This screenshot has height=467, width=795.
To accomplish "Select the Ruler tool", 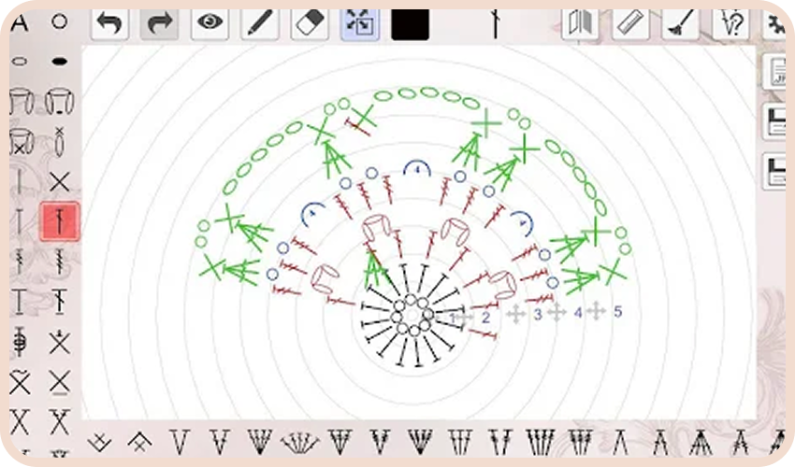I will click(630, 23).
